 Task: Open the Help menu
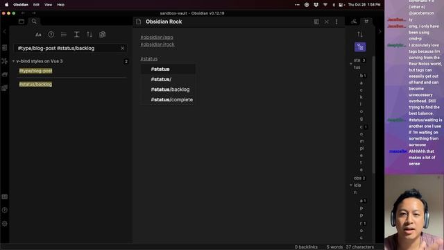[x=60, y=5]
